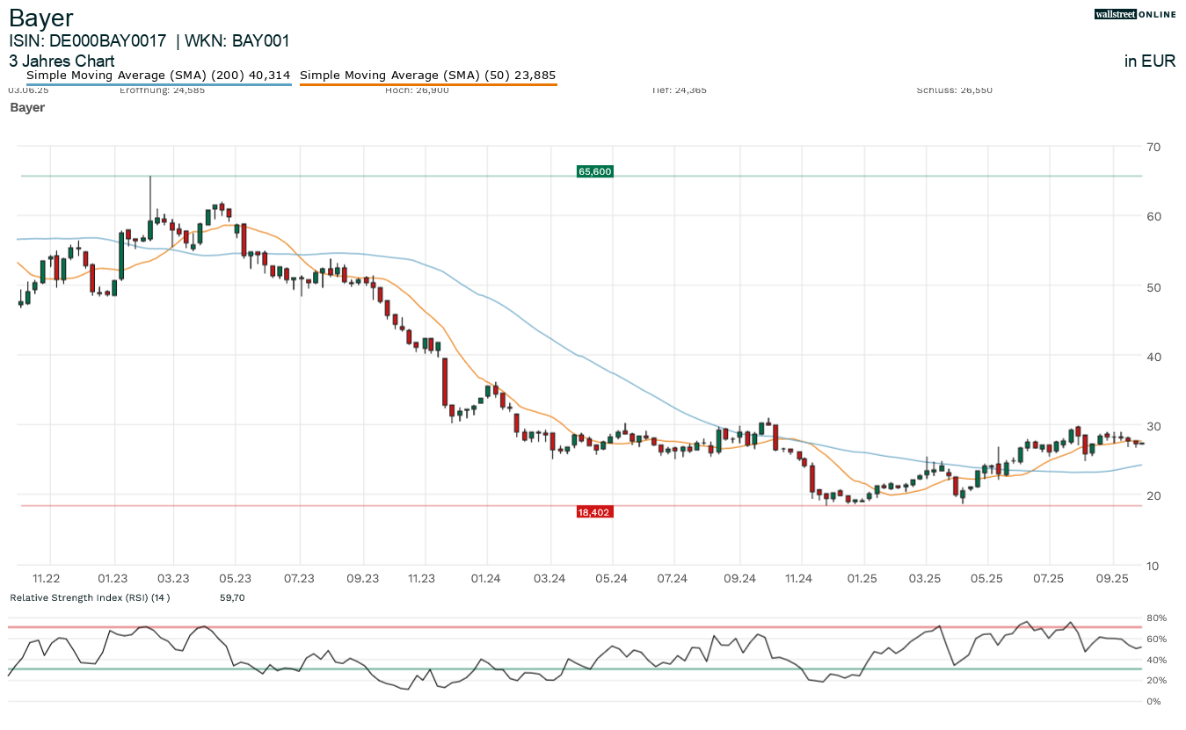
Task: Click the small bold Bayer series label
Action: click(27, 107)
